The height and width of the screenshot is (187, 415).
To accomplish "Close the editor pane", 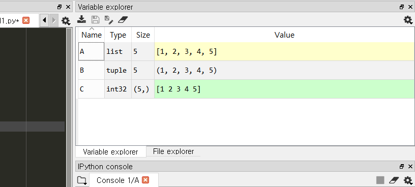I will pos(68,7).
